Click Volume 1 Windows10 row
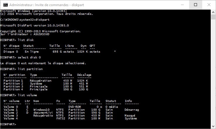The height and width of the screenshot is (129, 216). 71,110
